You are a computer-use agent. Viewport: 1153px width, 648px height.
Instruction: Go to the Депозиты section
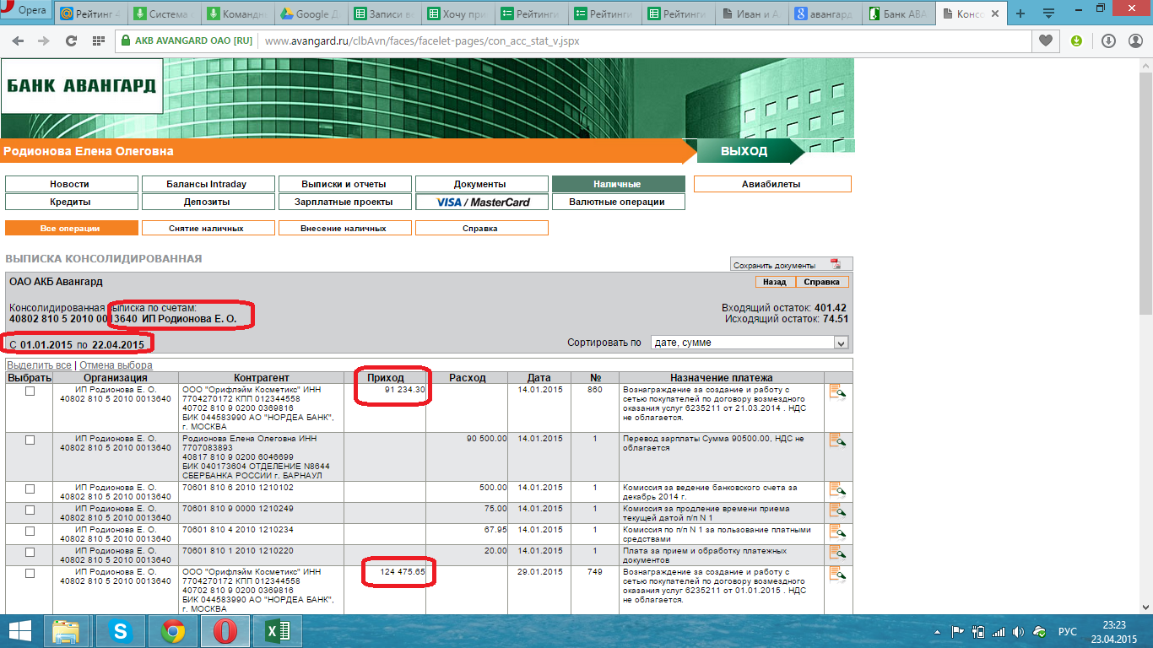click(x=208, y=202)
